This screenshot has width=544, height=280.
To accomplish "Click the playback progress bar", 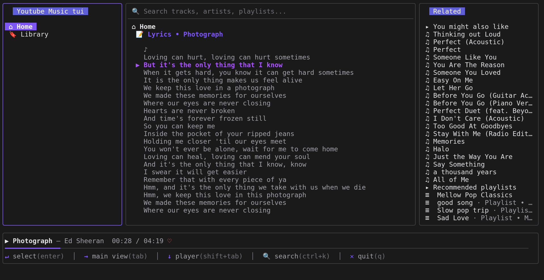I will coord(266,248).
